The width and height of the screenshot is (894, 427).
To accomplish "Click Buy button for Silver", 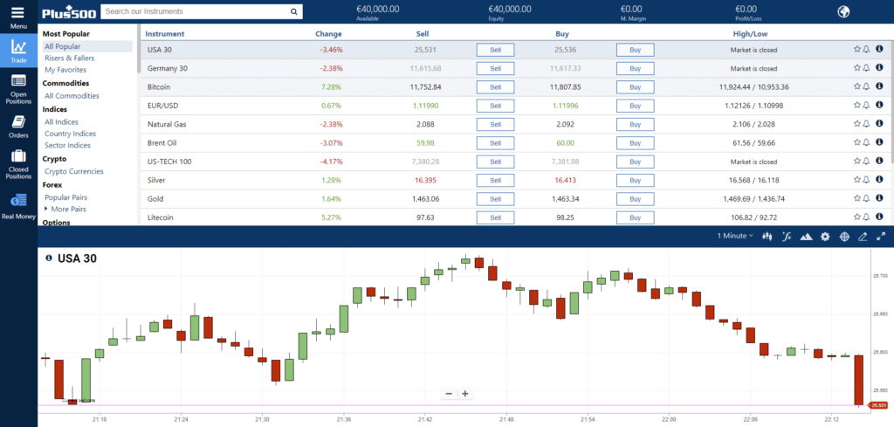I will click(x=636, y=180).
